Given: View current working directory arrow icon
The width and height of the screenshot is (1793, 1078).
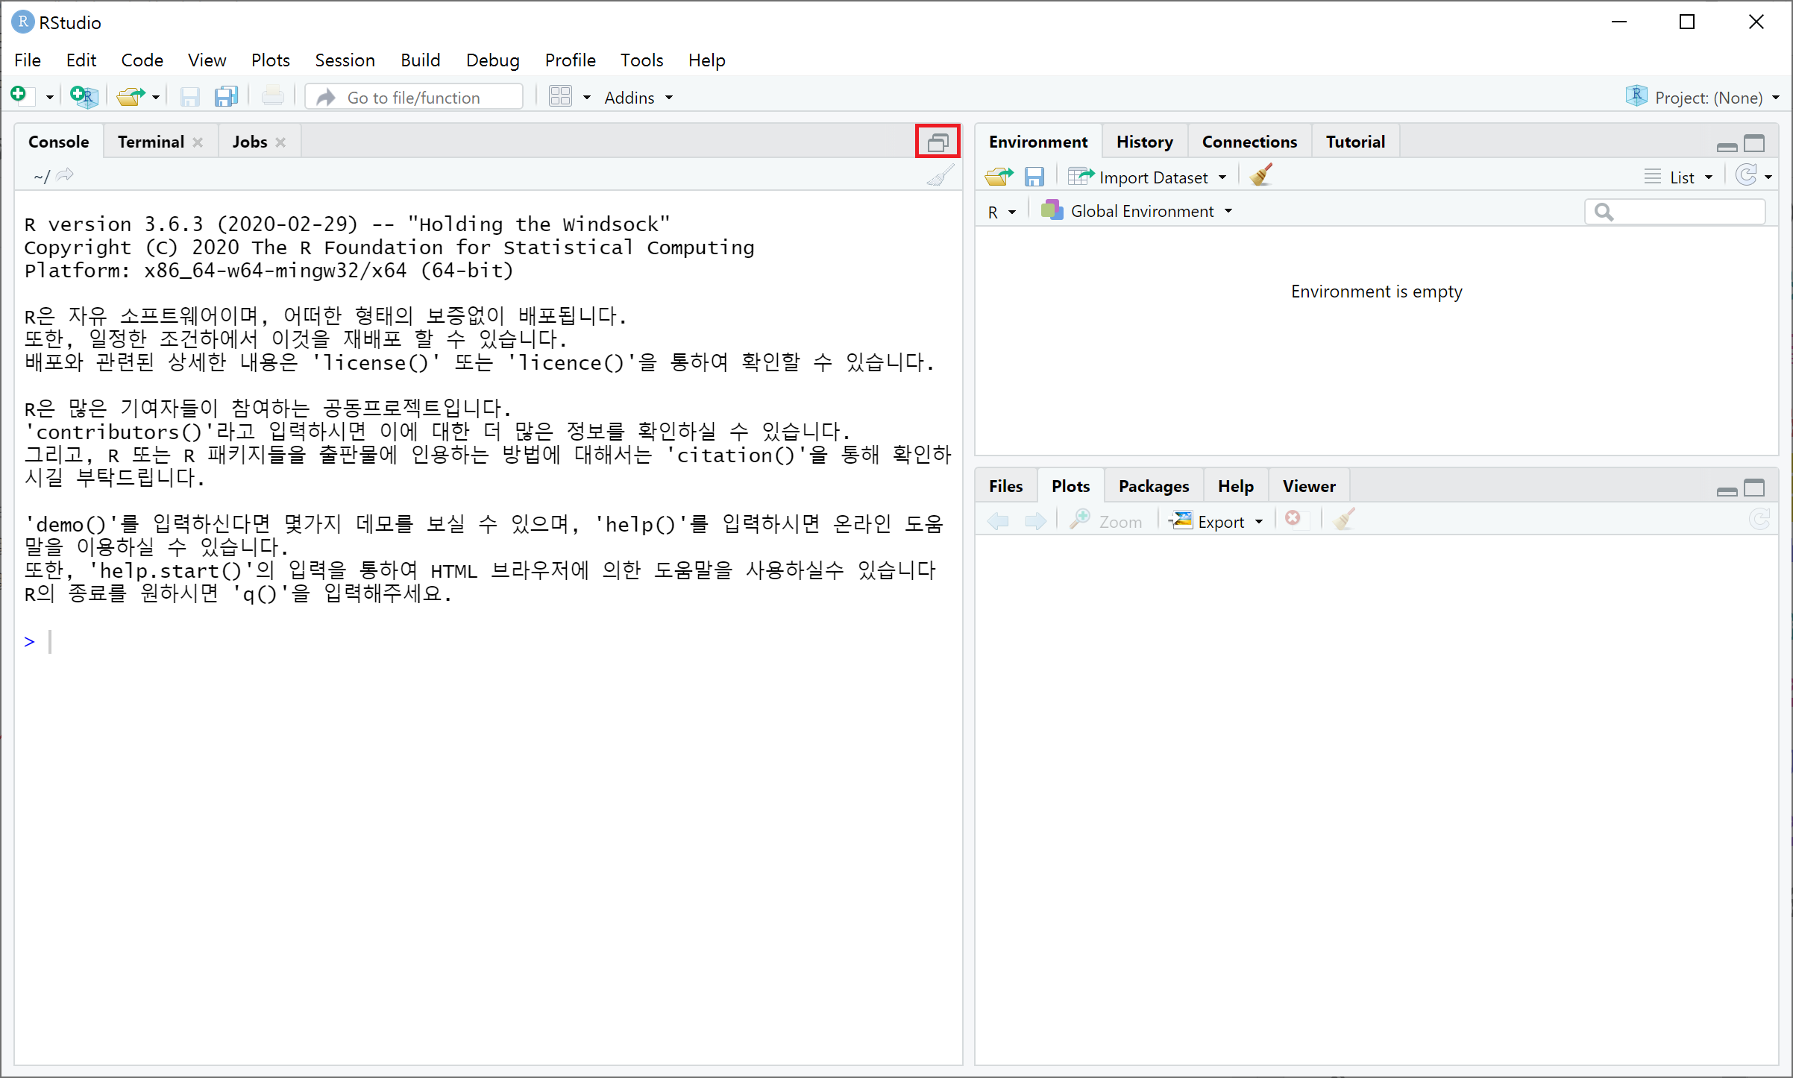Looking at the screenshot, I should (x=65, y=175).
